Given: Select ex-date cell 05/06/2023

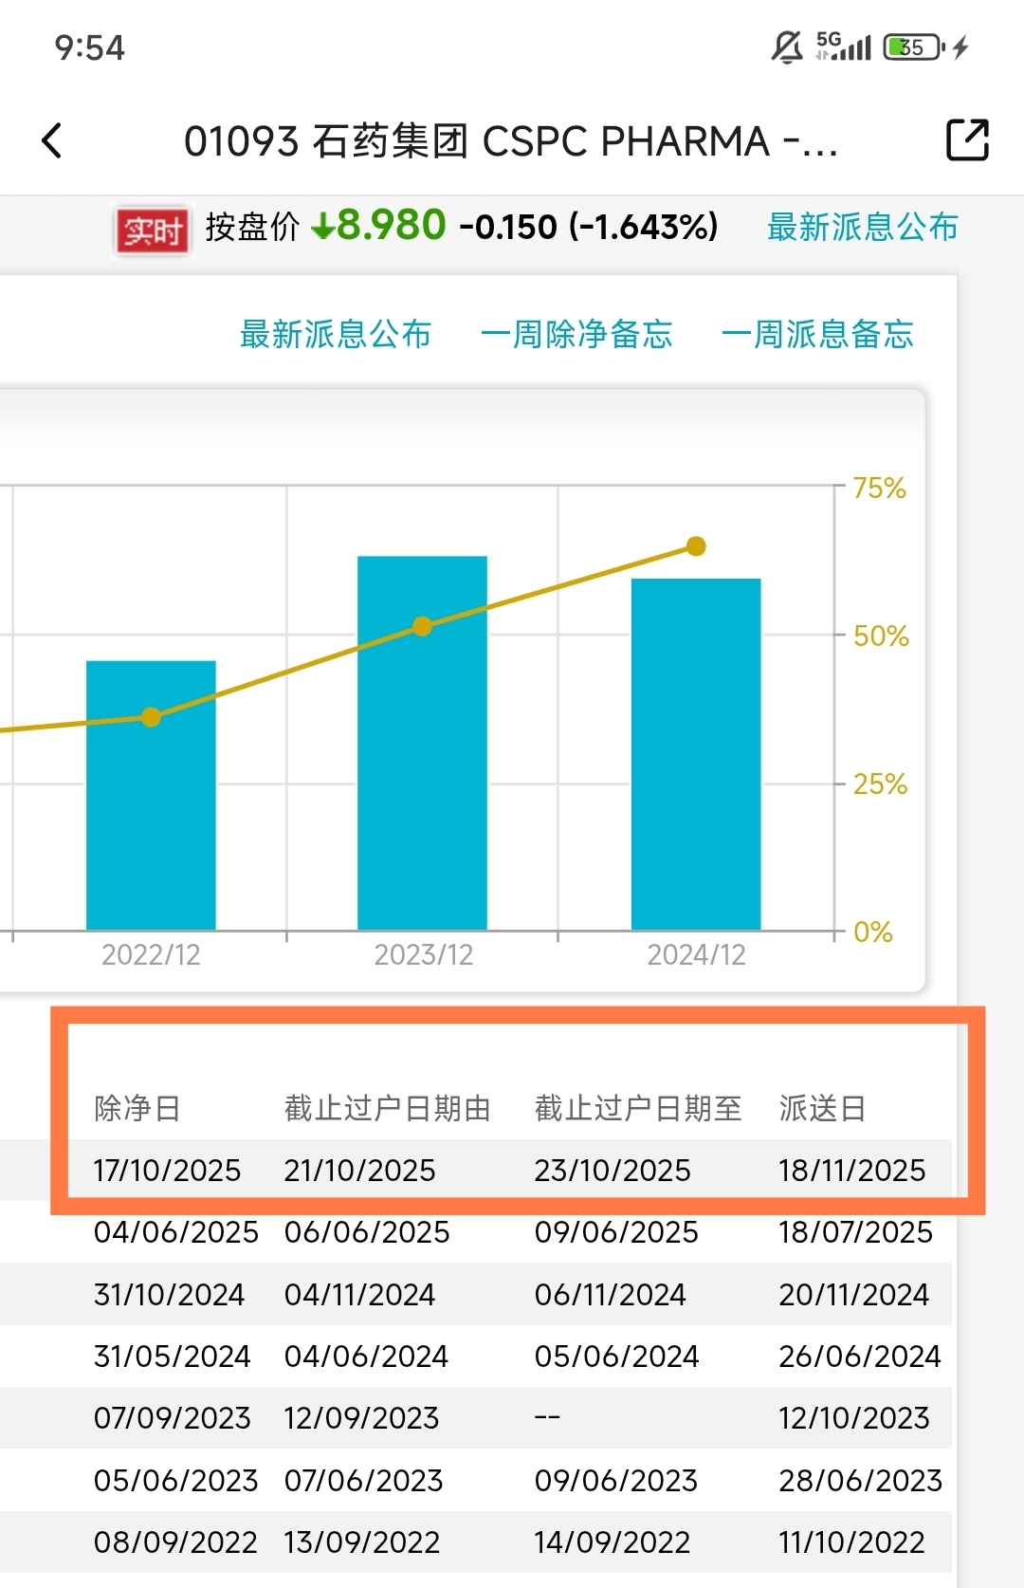Looking at the screenshot, I should 175,1481.
